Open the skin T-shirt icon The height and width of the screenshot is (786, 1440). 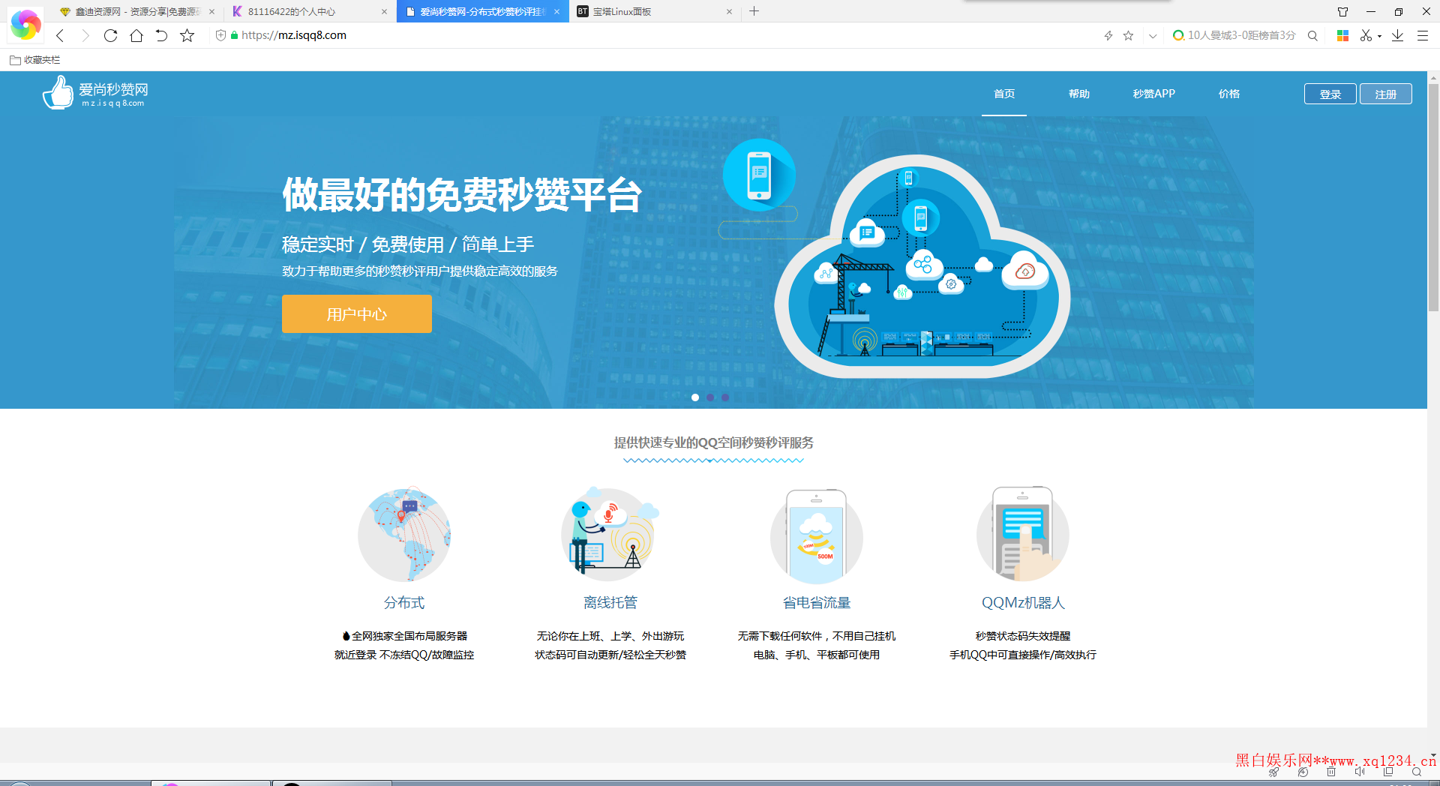(x=1342, y=11)
